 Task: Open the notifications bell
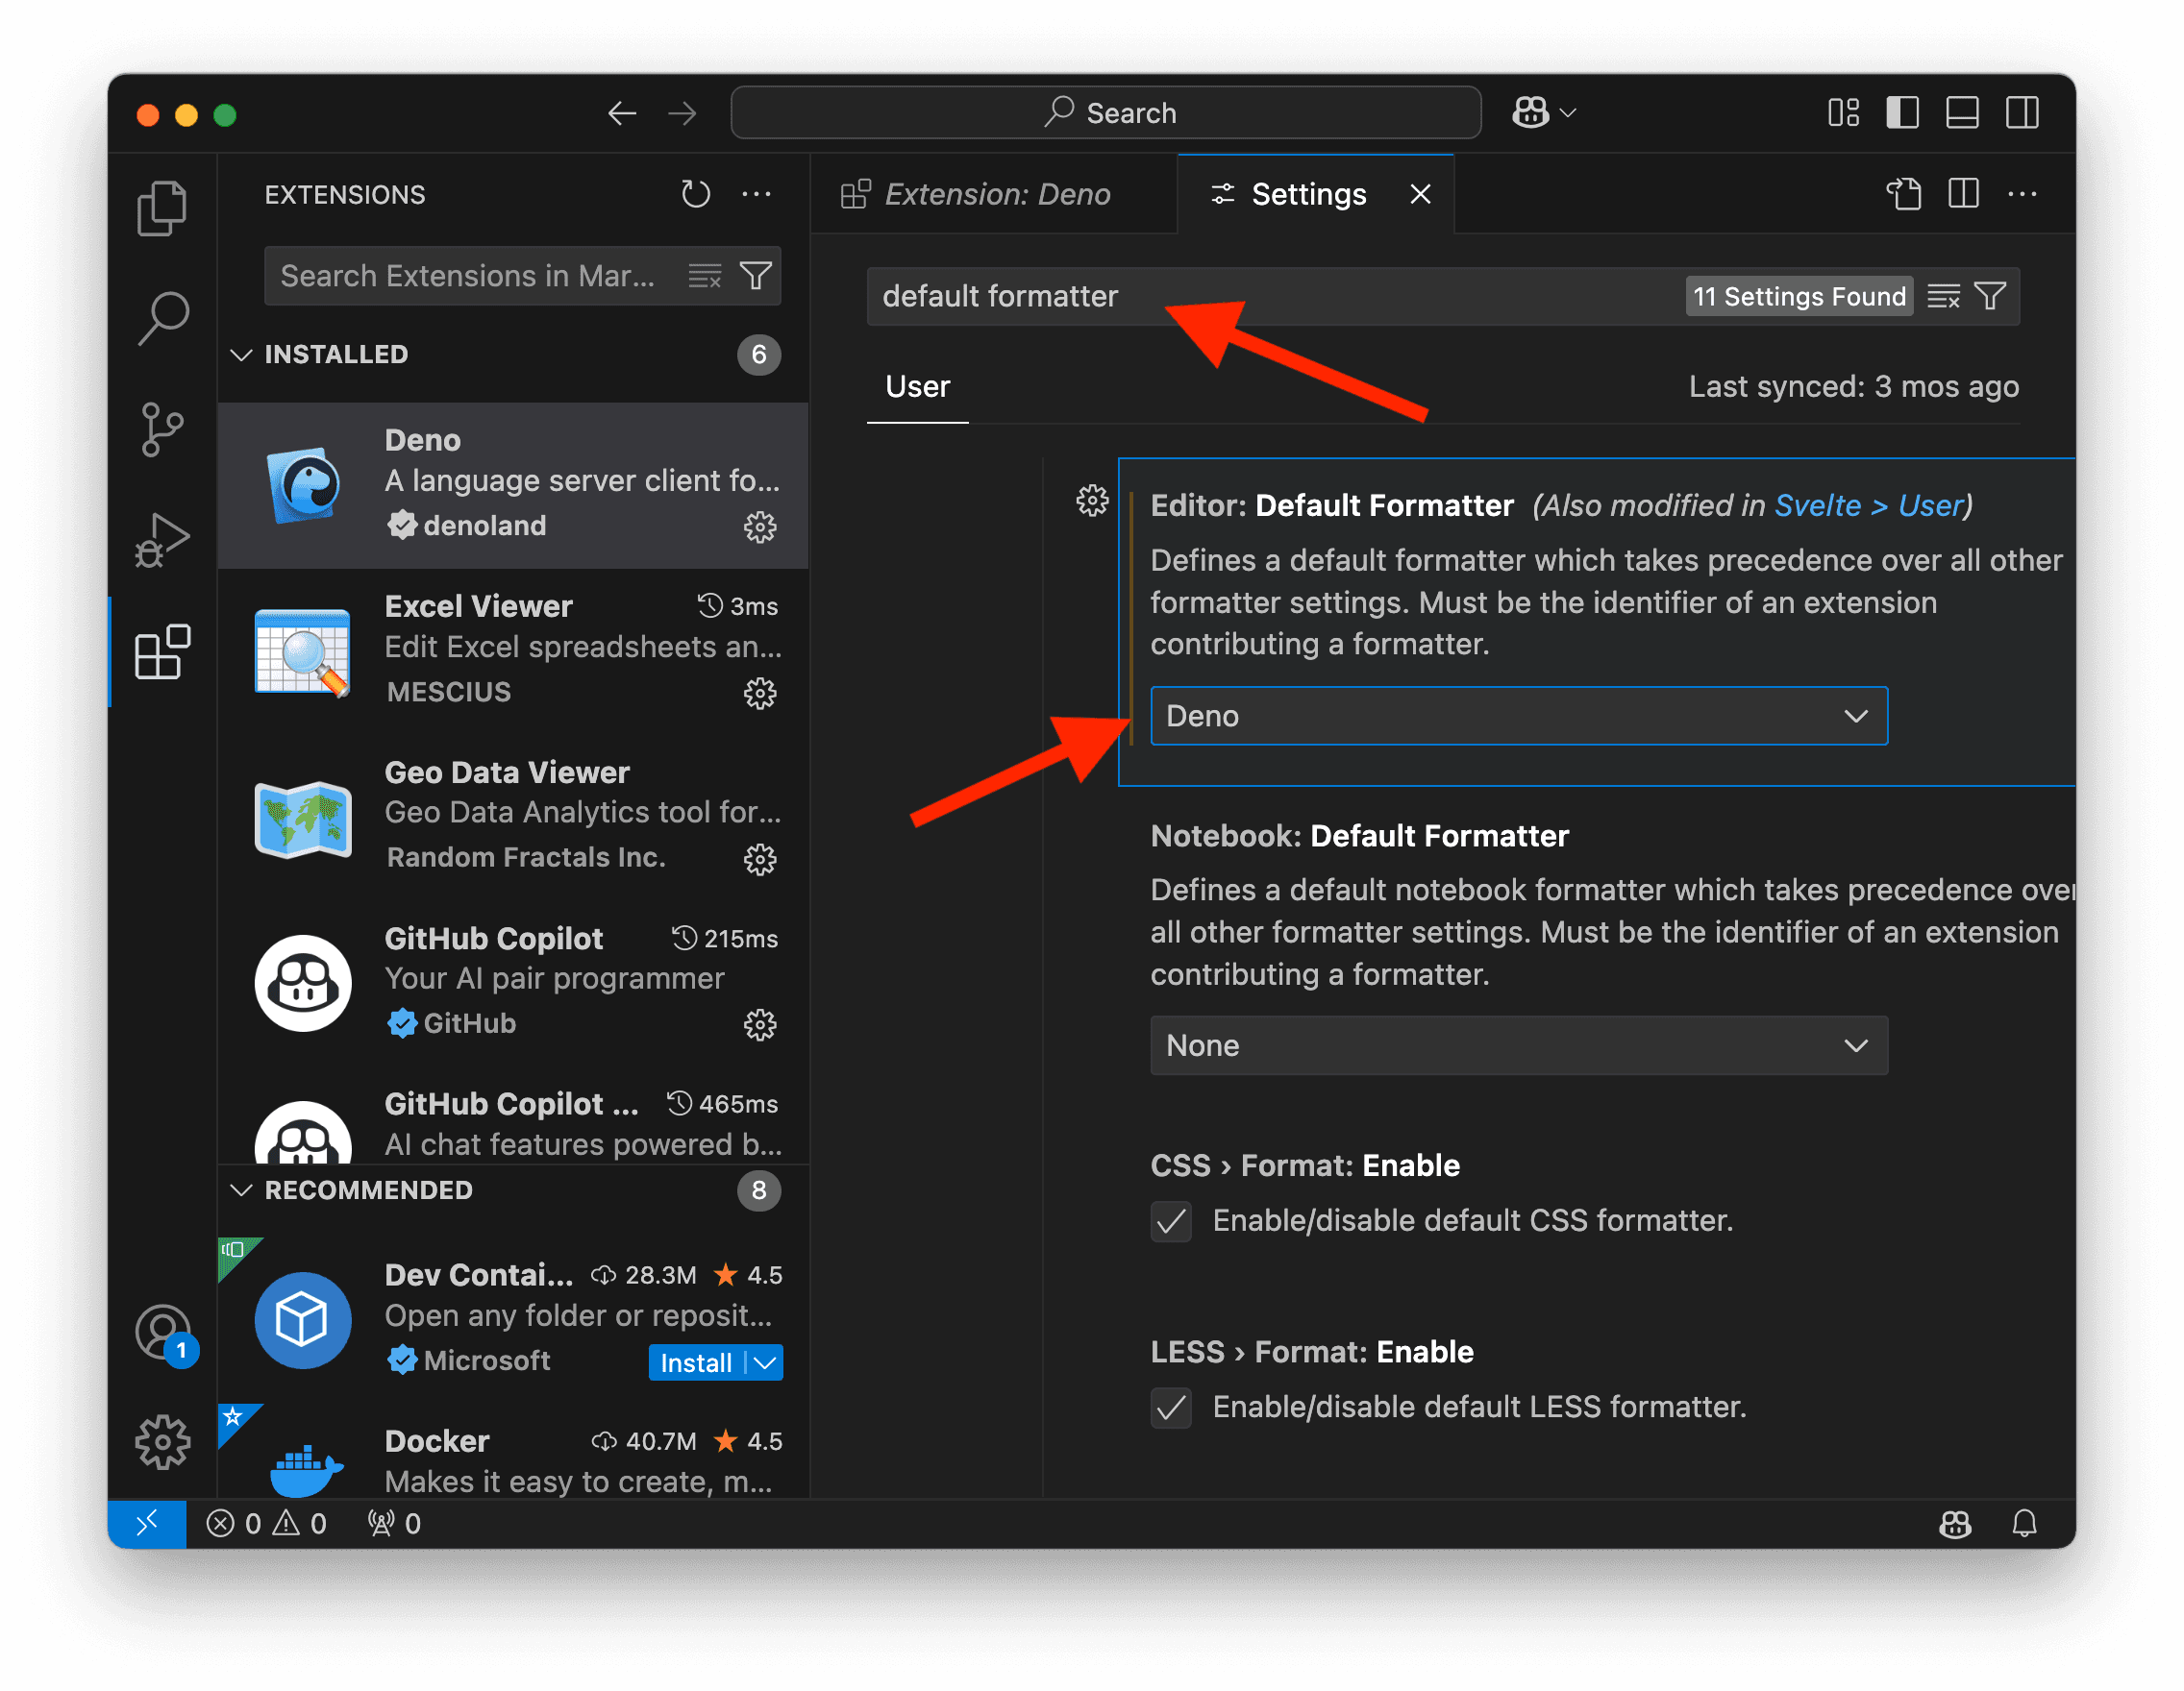pos(2025,1523)
